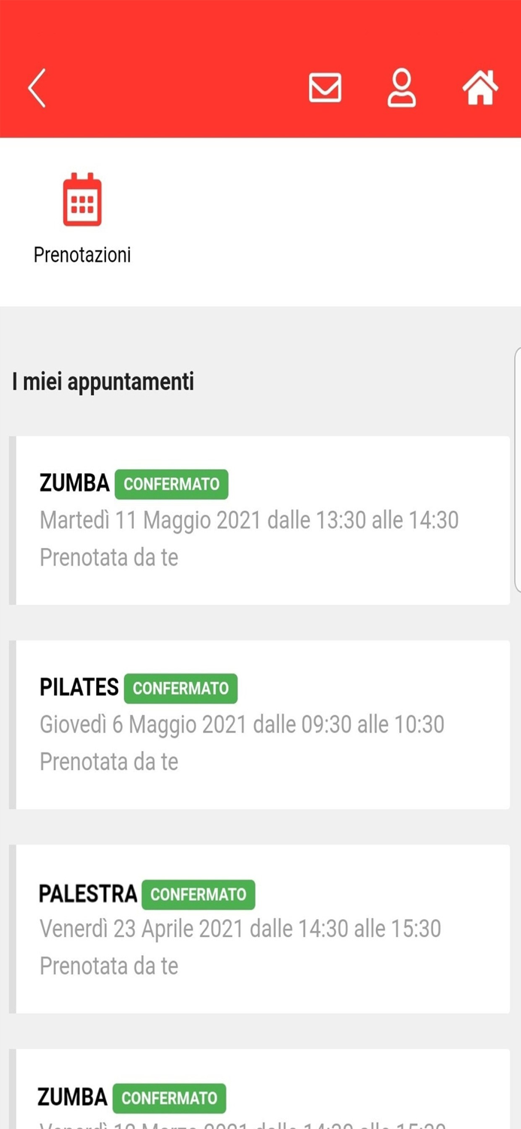Tap CONFERMATO badge on the 11 Maggio Zumba
This screenshot has width=521, height=1129.
coord(171,484)
